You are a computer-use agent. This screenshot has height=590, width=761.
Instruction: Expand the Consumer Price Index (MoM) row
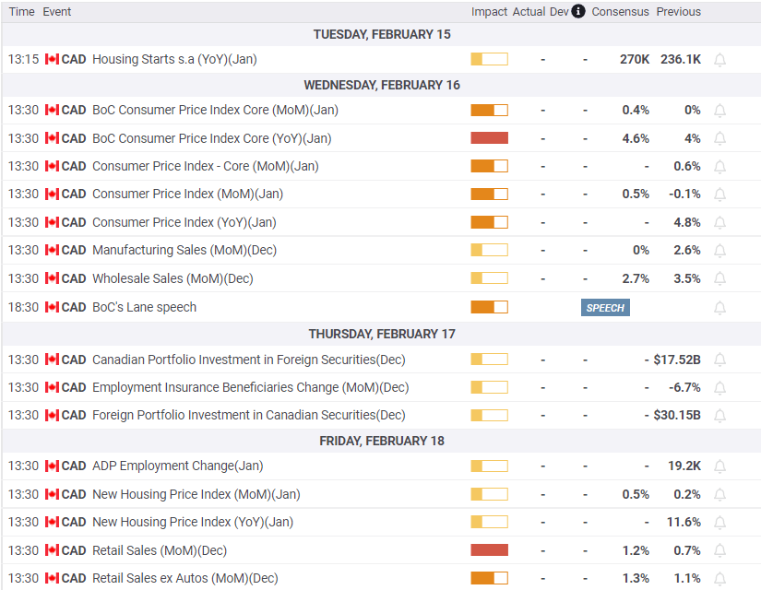(187, 194)
